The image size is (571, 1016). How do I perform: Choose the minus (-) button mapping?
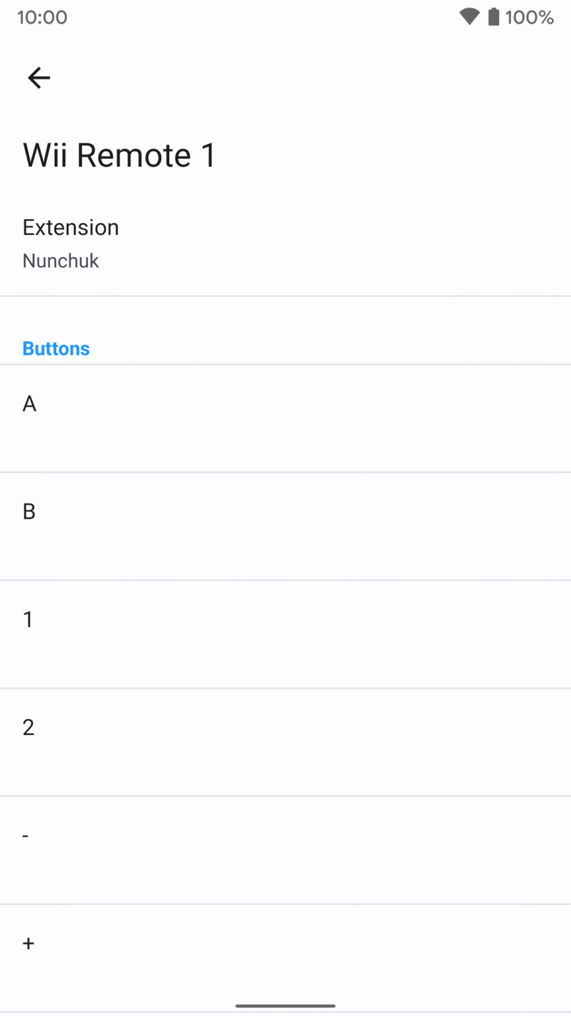click(285, 849)
